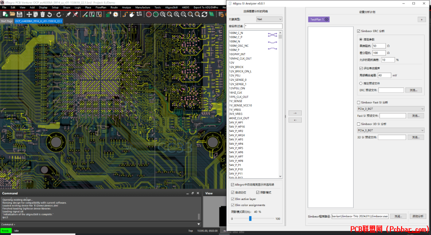
Task: Open the Manufacture menu
Action: (142, 8)
